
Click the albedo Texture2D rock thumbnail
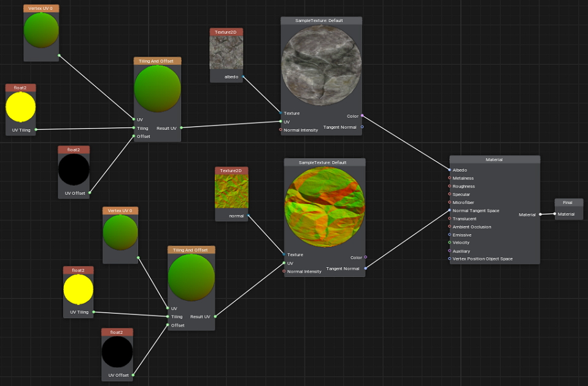[226, 53]
